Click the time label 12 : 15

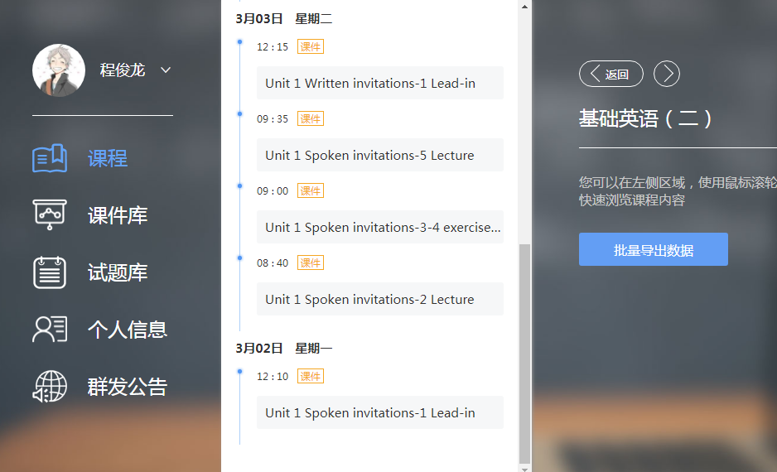[x=272, y=47]
